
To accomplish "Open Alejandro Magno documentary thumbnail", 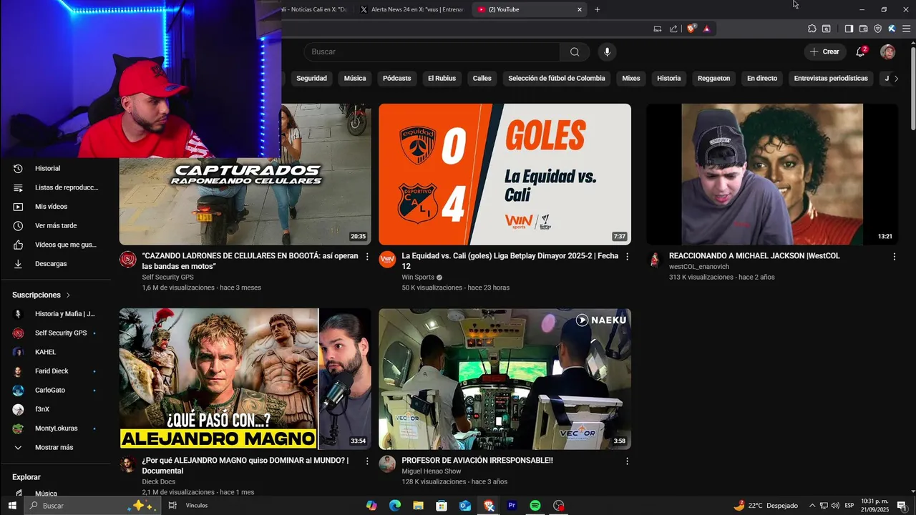I will click(245, 379).
